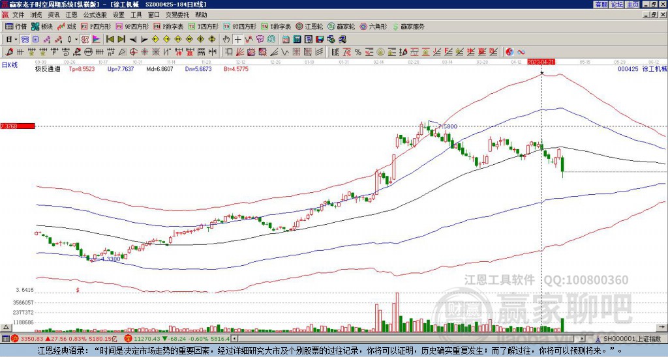Expand the candlestick style dropdown arrow
The image size is (668, 357).
pos(76,40)
